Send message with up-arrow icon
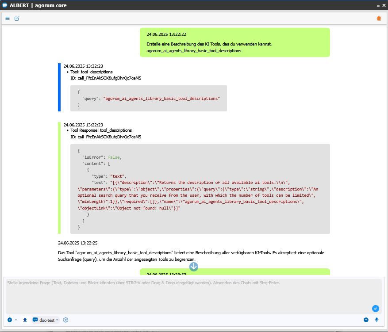Viewport: 388px width, 332px height. pyautogui.click(x=366, y=320)
